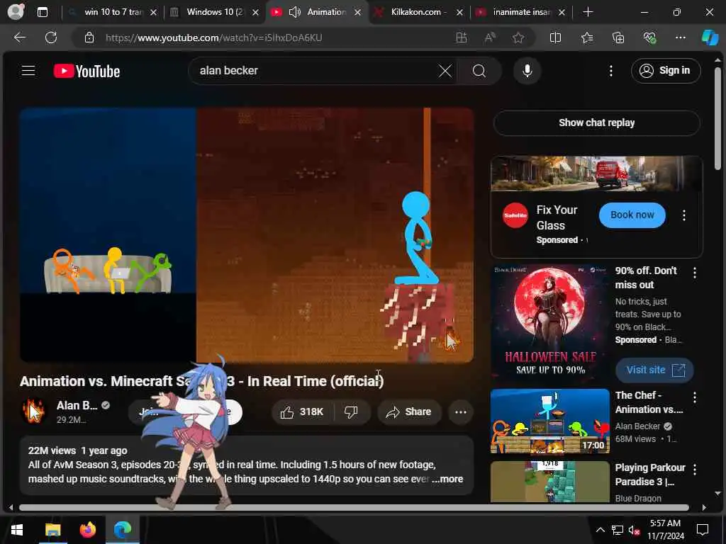More actions under video title

(461, 412)
